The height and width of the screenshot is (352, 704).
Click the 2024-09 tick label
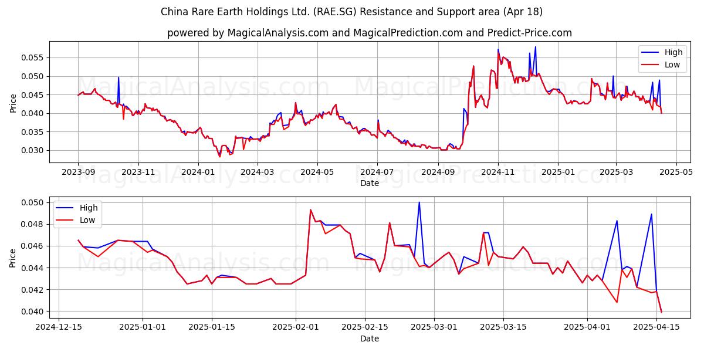tap(438, 172)
